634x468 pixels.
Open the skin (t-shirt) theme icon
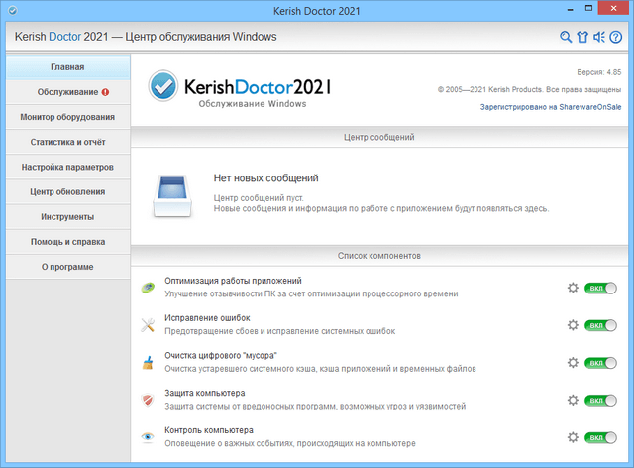(x=582, y=38)
